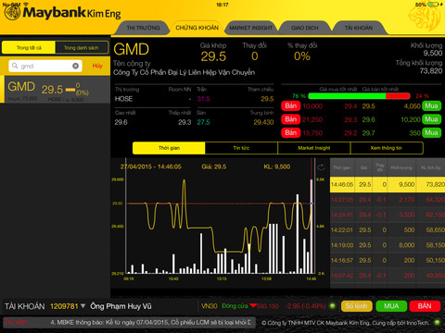Cancel search with Hủy
This screenshot has width=445, height=333.
click(x=97, y=66)
